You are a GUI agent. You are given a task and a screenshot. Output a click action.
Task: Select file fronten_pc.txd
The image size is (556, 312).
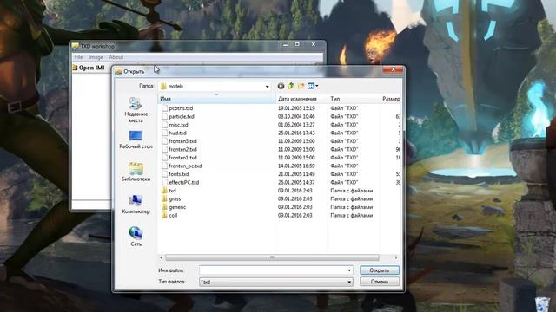click(x=185, y=166)
